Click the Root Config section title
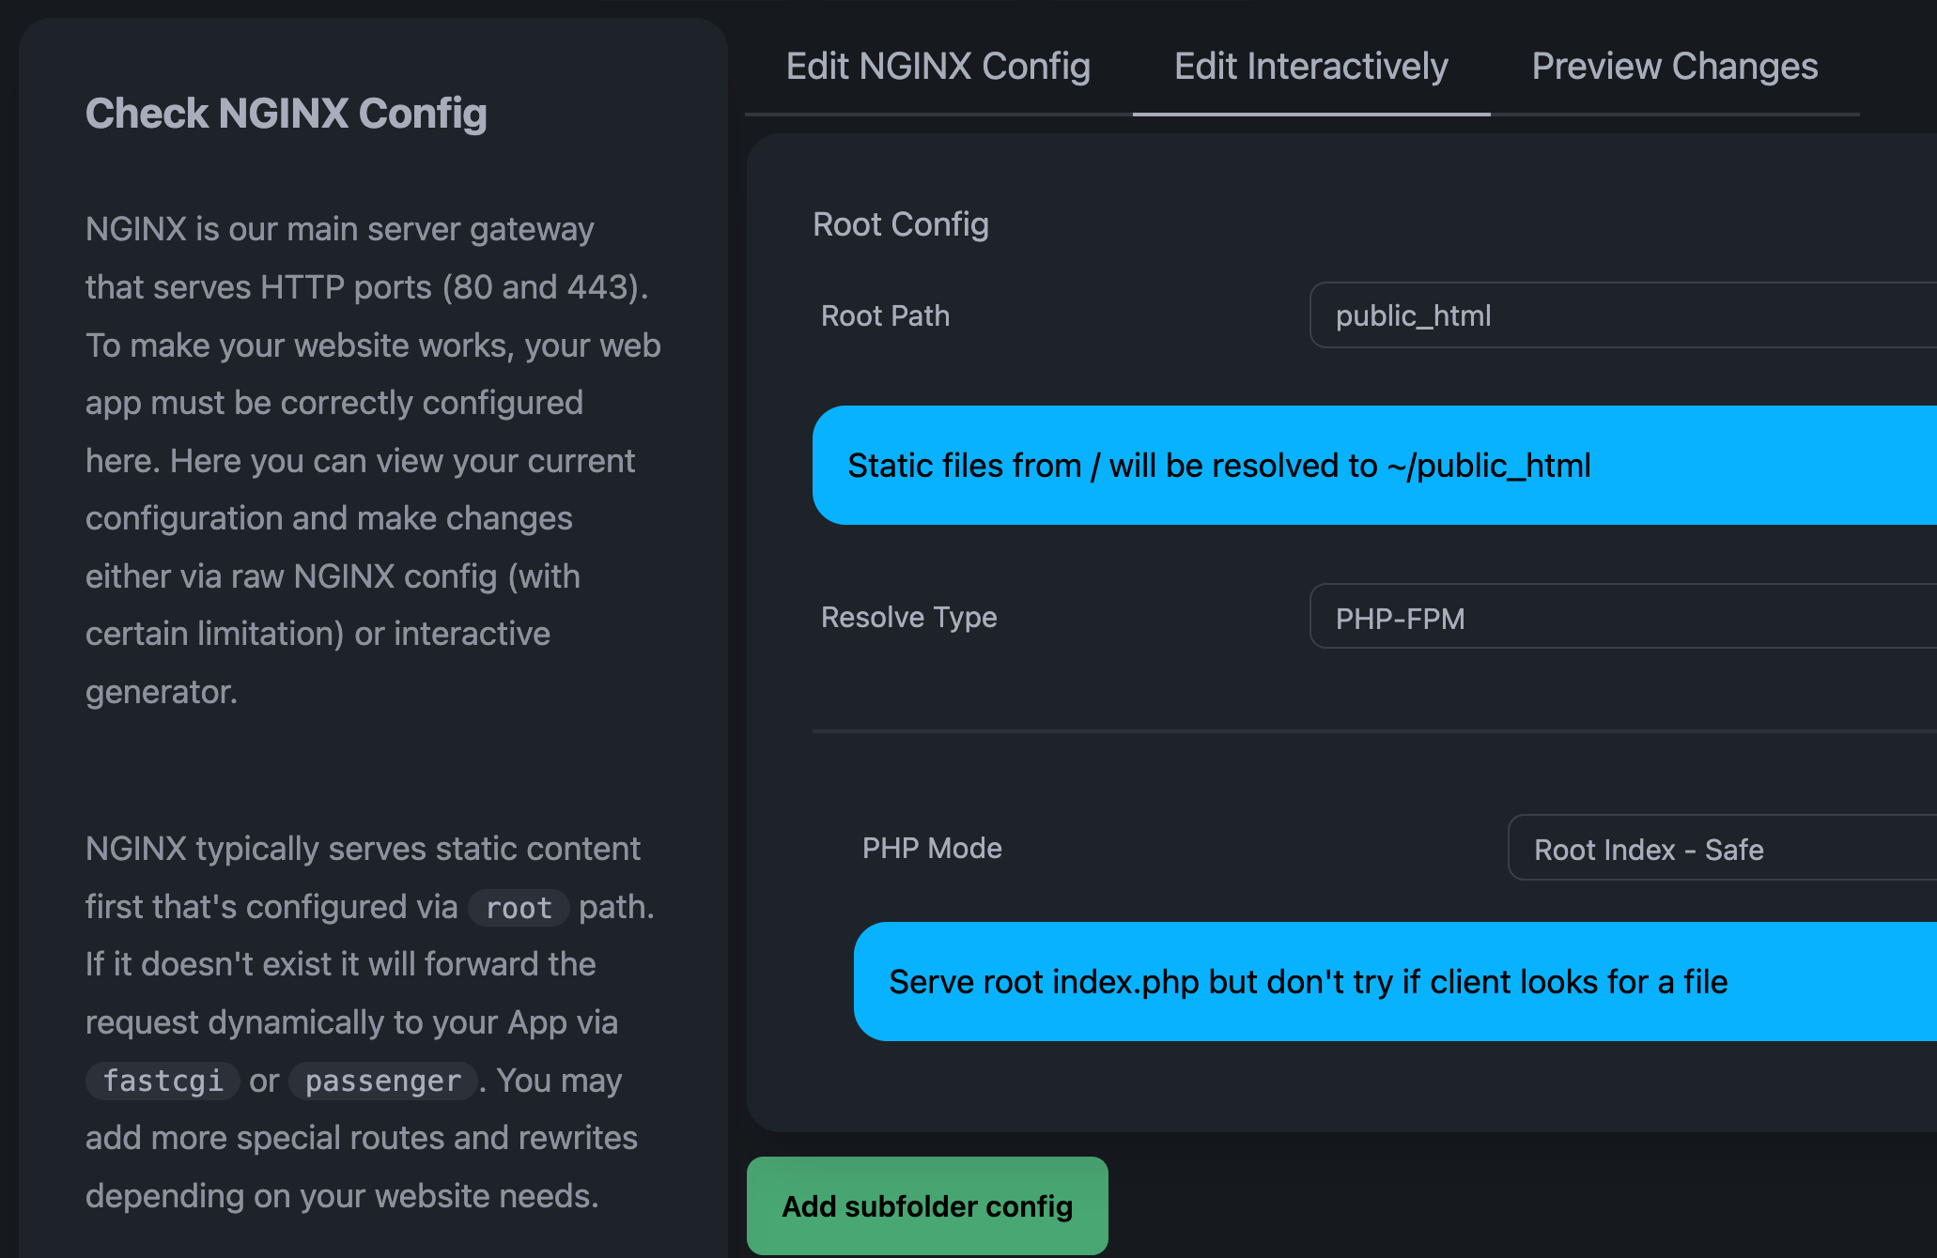 point(900,225)
